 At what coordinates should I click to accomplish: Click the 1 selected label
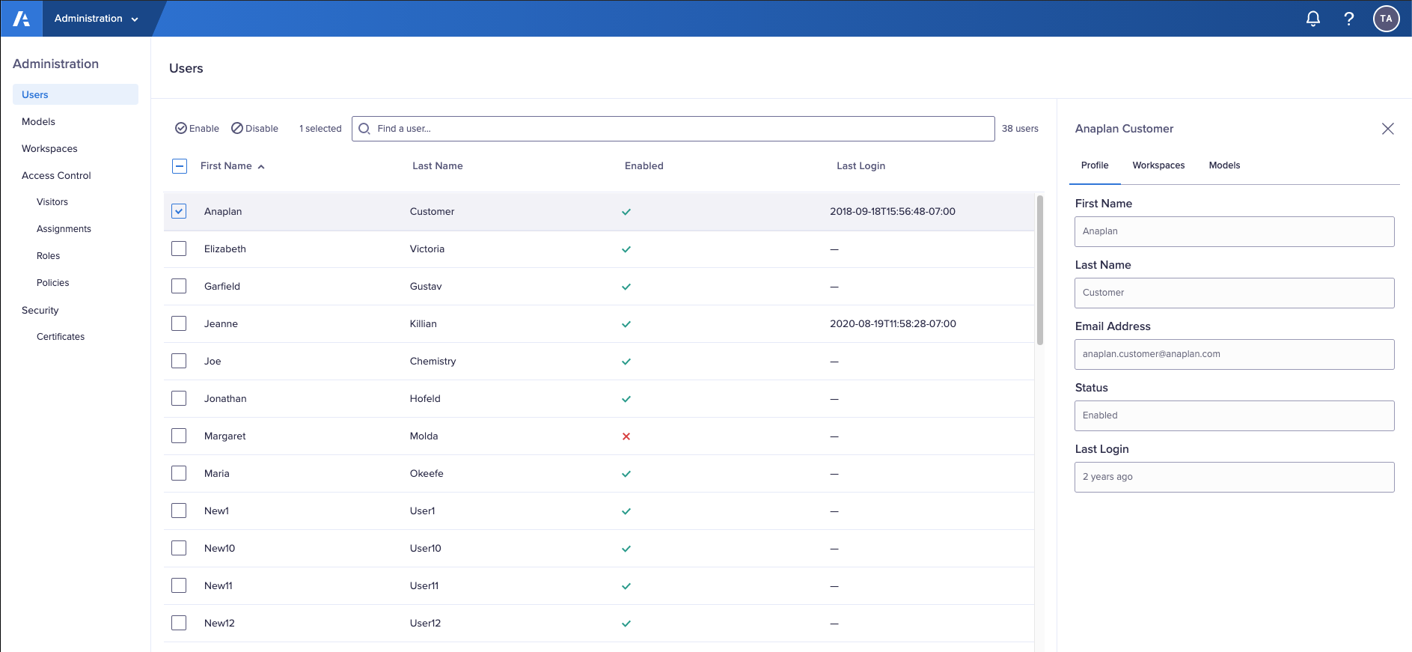320,129
